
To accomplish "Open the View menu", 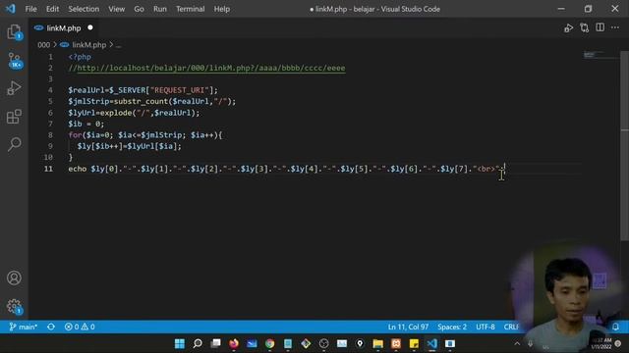I will (x=116, y=9).
